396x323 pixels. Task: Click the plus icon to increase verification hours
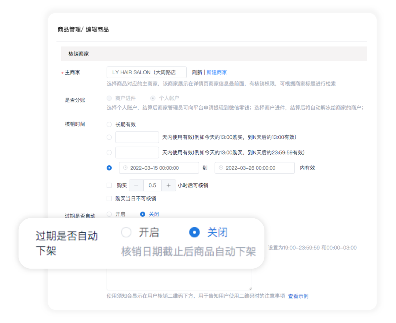click(168, 185)
